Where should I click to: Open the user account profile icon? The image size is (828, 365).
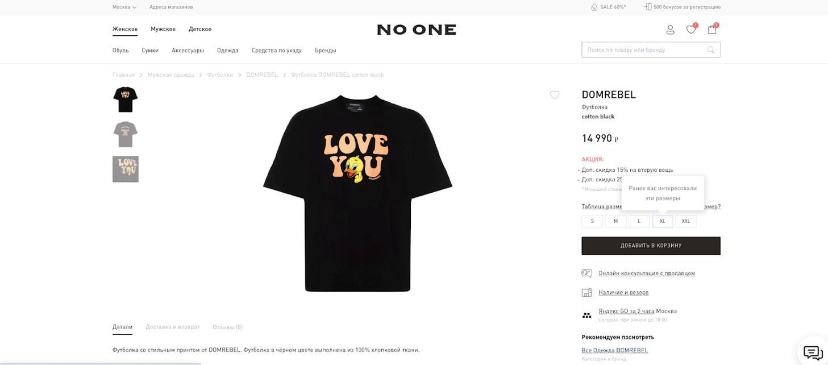click(x=670, y=30)
